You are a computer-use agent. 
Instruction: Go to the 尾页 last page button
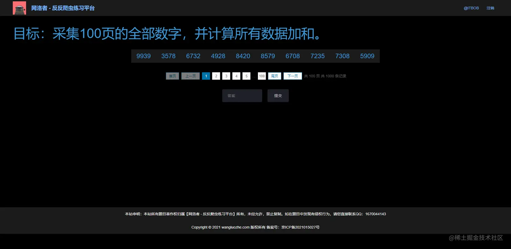click(x=275, y=76)
